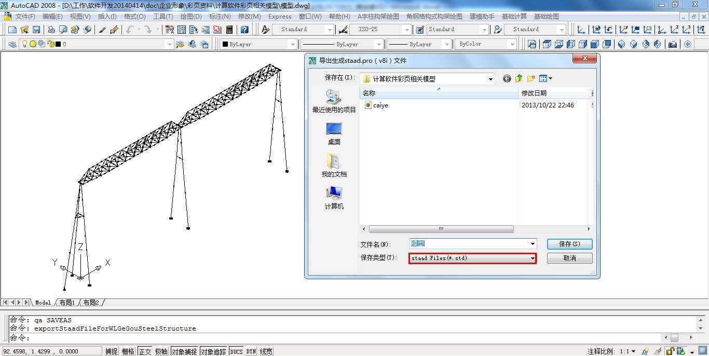Toggle 正交 ortho mode in status bar
The height and width of the screenshot is (356, 709).
(x=144, y=351)
